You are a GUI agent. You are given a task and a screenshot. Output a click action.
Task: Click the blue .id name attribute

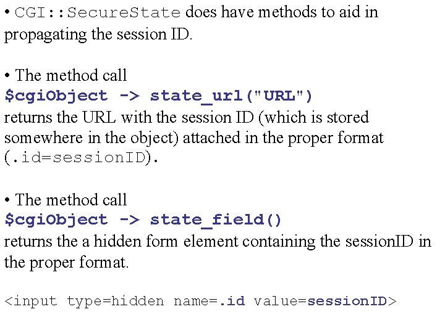click(x=232, y=301)
